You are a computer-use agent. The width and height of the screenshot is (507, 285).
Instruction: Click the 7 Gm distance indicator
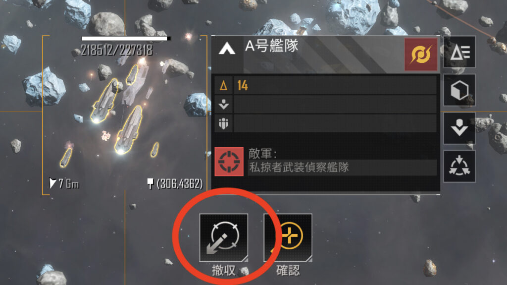64,183
